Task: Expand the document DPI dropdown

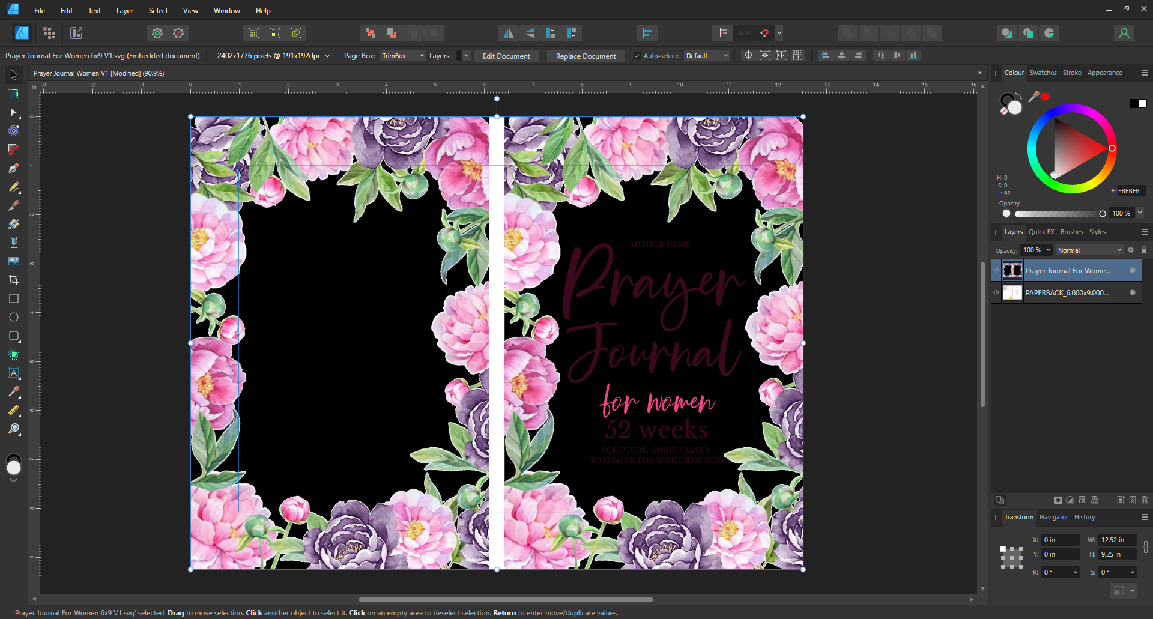Action: click(327, 56)
